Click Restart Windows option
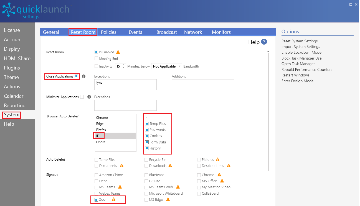 click(295, 75)
